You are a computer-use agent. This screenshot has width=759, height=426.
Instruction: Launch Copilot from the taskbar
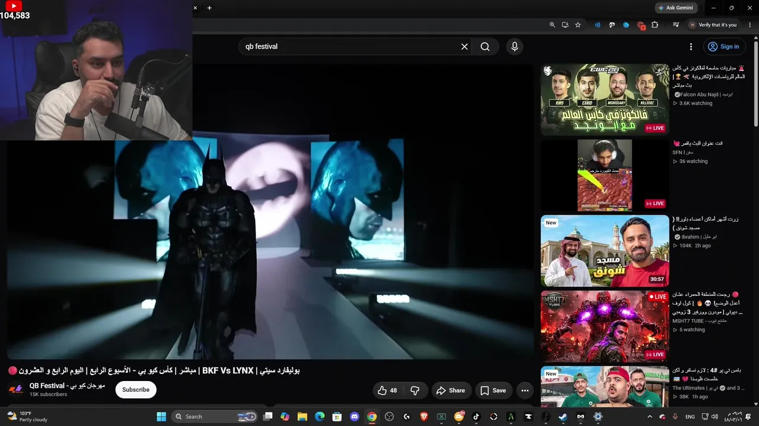285,417
